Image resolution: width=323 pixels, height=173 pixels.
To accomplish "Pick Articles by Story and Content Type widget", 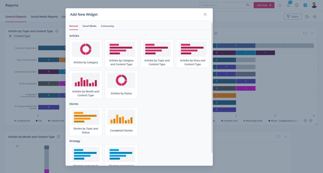I will tap(192, 54).
